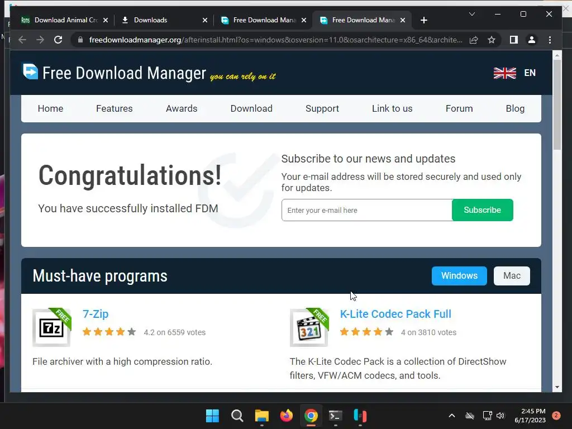Open the Support menu item
This screenshot has width=572, height=429.
tap(322, 109)
